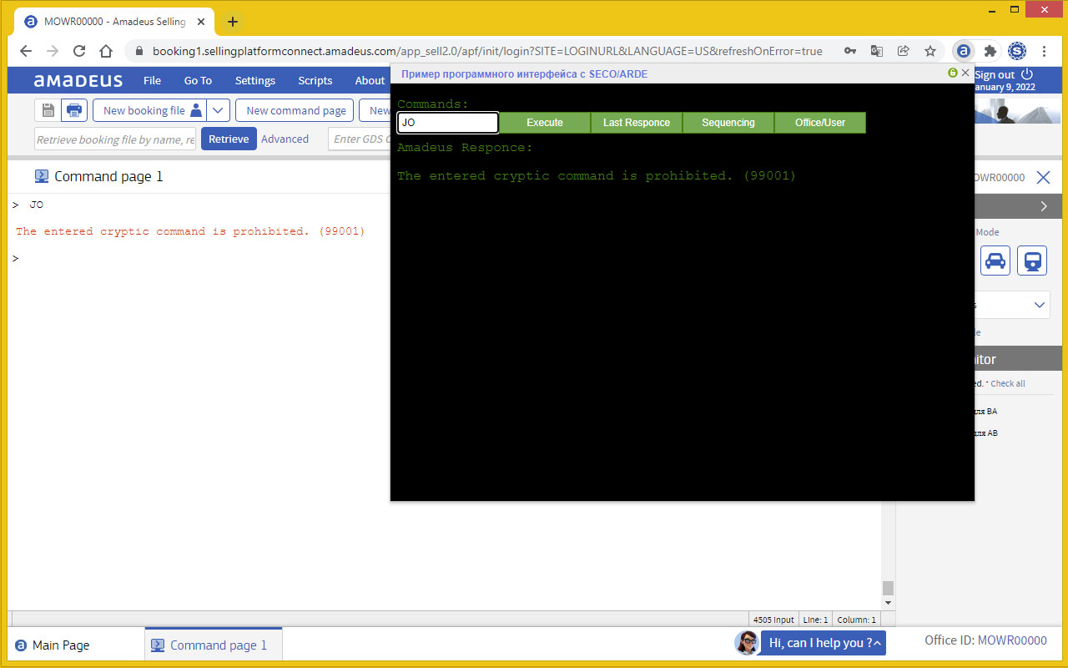Bookmark this page with star icon
The width and height of the screenshot is (1068, 668).
point(930,51)
